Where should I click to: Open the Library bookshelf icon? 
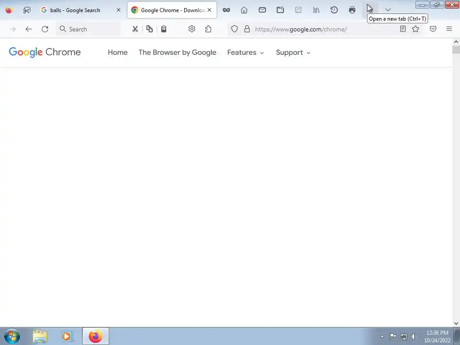316,10
